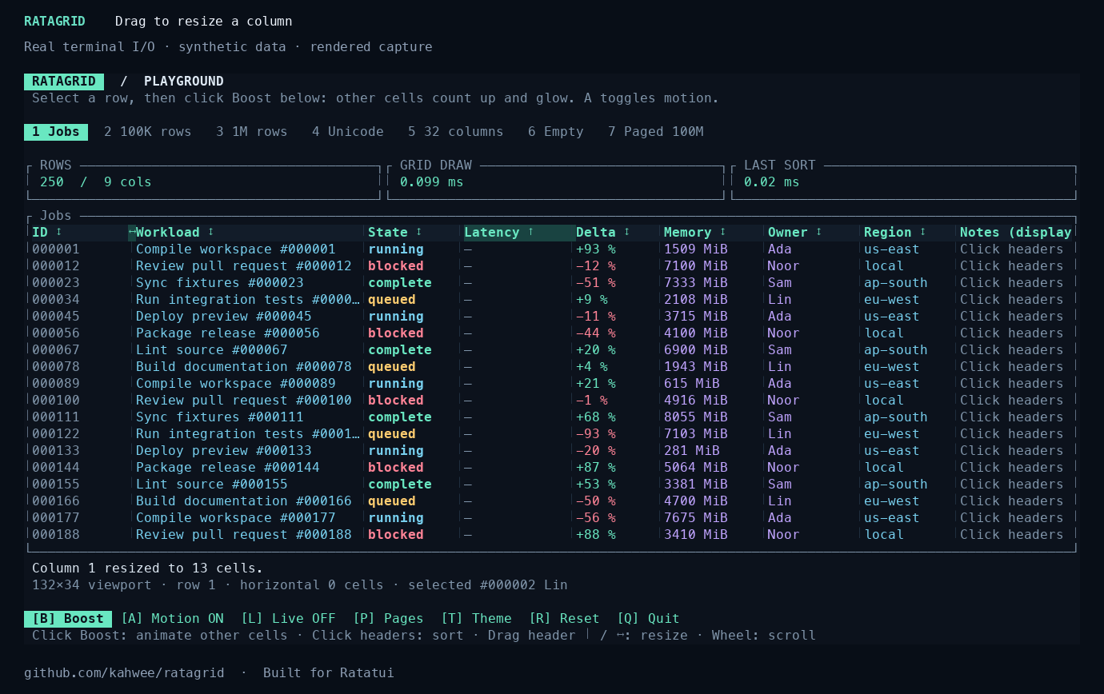Click ID cell 000045
Image resolution: width=1104 pixels, height=694 pixels.
coord(56,316)
